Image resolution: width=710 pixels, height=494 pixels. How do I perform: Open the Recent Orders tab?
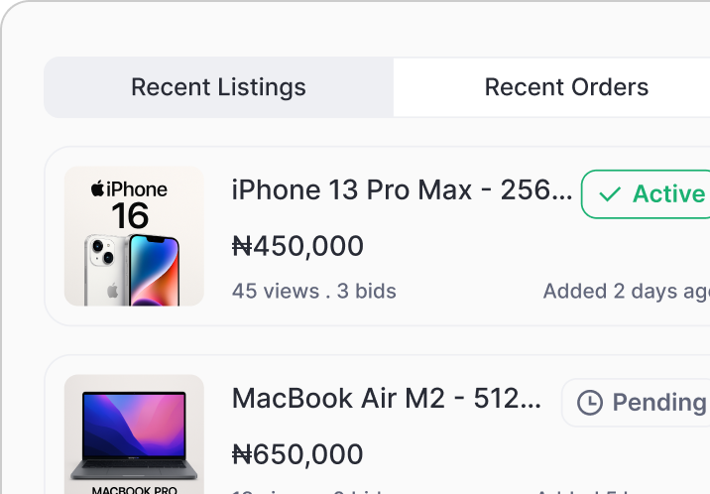click(566, 87)
